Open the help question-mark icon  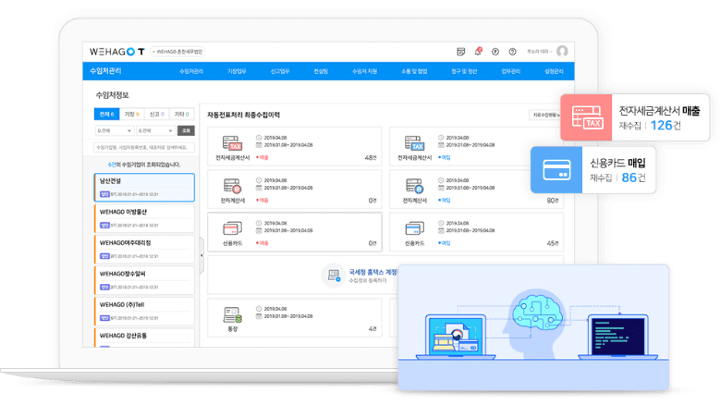(x=512, y=52)
